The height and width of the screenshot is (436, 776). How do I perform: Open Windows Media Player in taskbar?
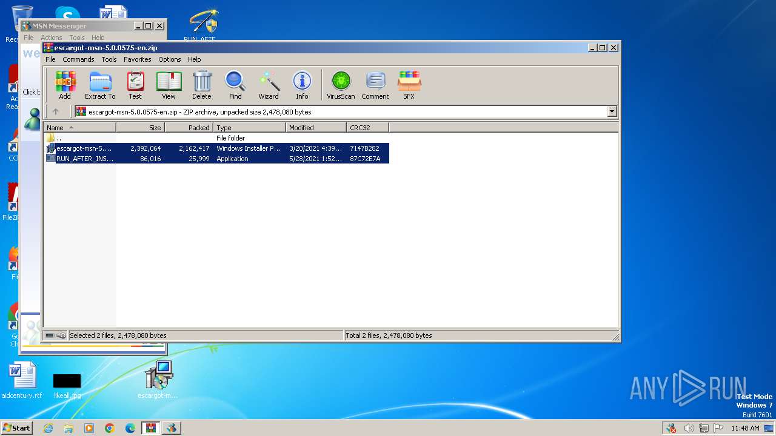coord(89,428)
